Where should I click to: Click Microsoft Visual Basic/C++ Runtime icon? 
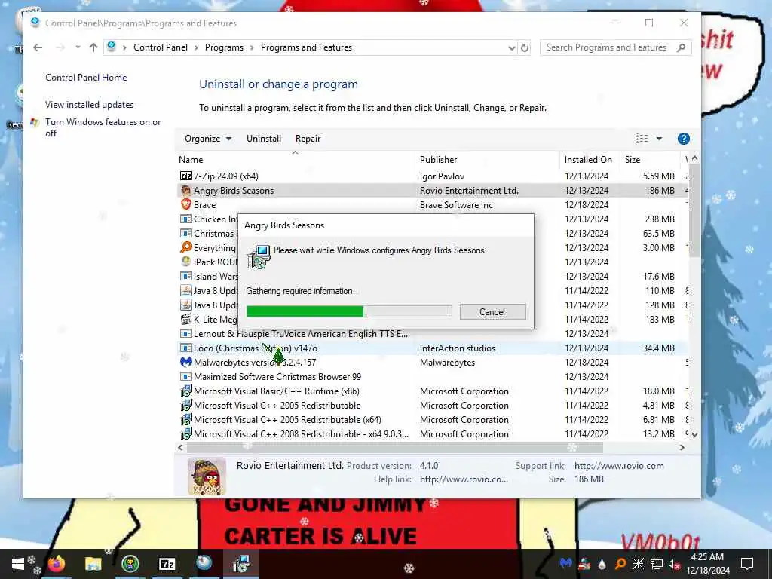click(x=185, y=391)
